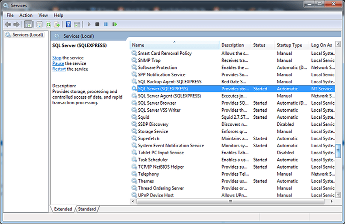The width and height of the screenshot is (345, 224).
Task: Click gear icon beside Themes service
Action: click(x=134, y=181)
